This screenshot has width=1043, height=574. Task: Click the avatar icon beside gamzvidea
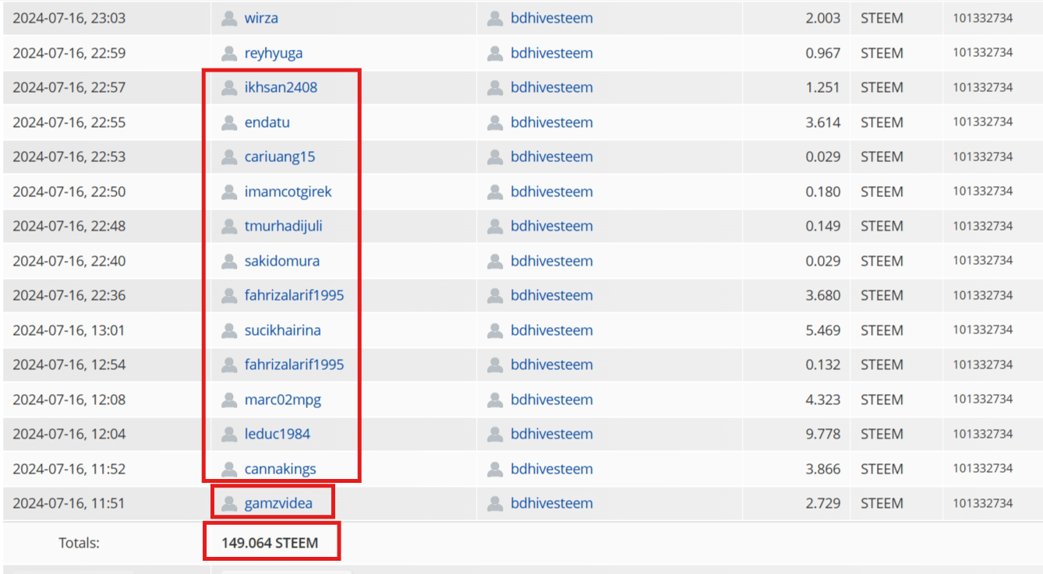[x=229, y=503]
